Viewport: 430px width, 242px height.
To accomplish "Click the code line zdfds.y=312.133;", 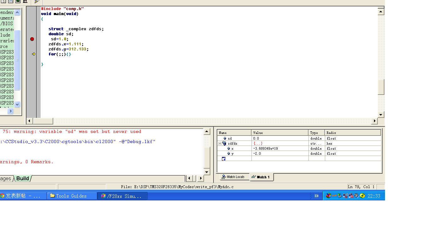I will point(69,49).
